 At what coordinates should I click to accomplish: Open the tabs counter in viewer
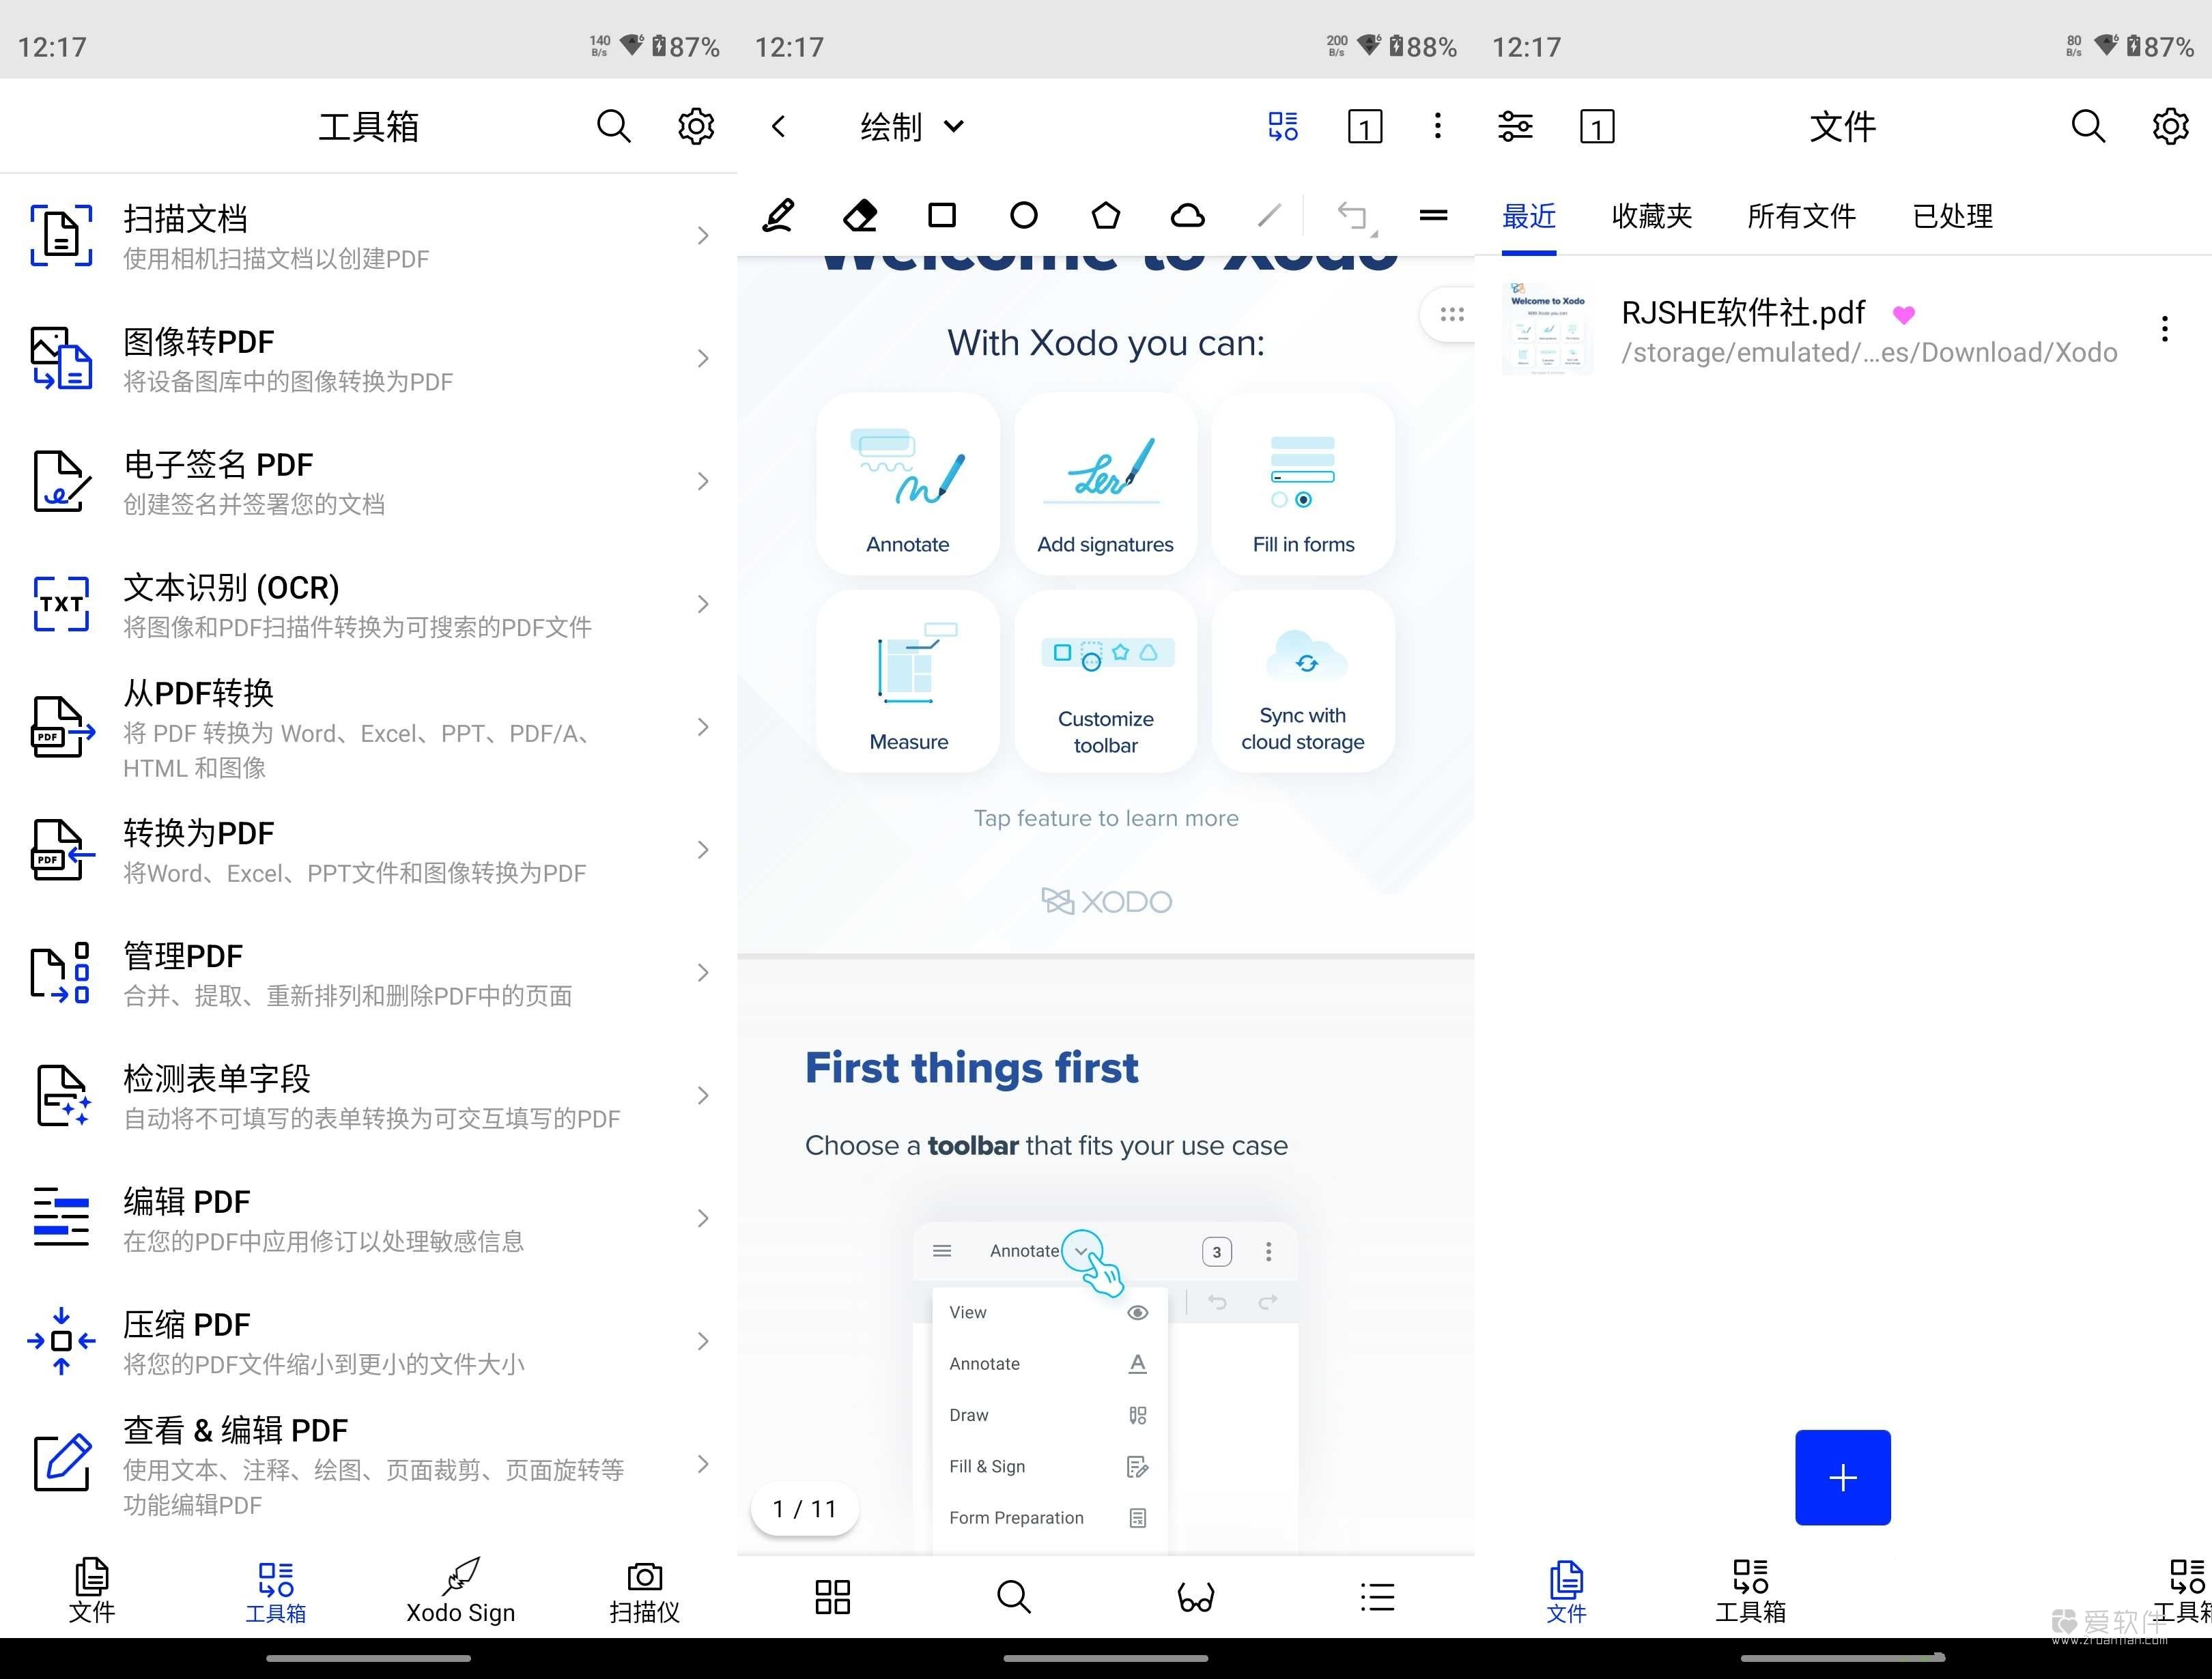point(1365,127)
